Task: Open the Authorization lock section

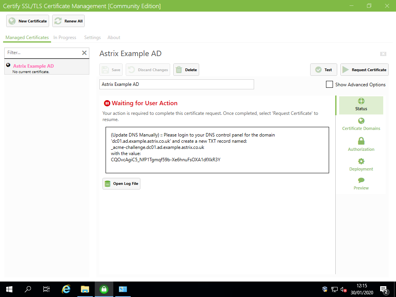Action: pos(361,141)
